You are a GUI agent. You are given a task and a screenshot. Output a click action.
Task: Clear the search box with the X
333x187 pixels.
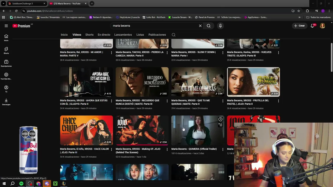pos(200,26)
